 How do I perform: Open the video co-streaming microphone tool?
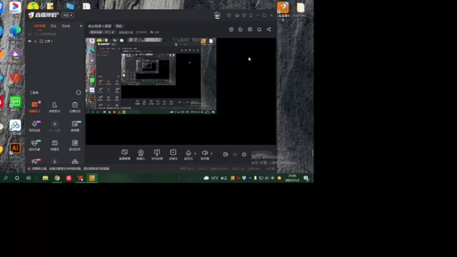35,126
